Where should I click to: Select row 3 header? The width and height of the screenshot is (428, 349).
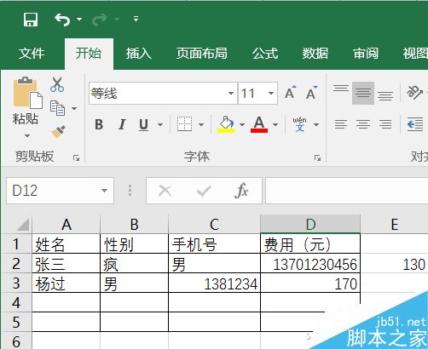pyautogui.click(x=16, y=283)
